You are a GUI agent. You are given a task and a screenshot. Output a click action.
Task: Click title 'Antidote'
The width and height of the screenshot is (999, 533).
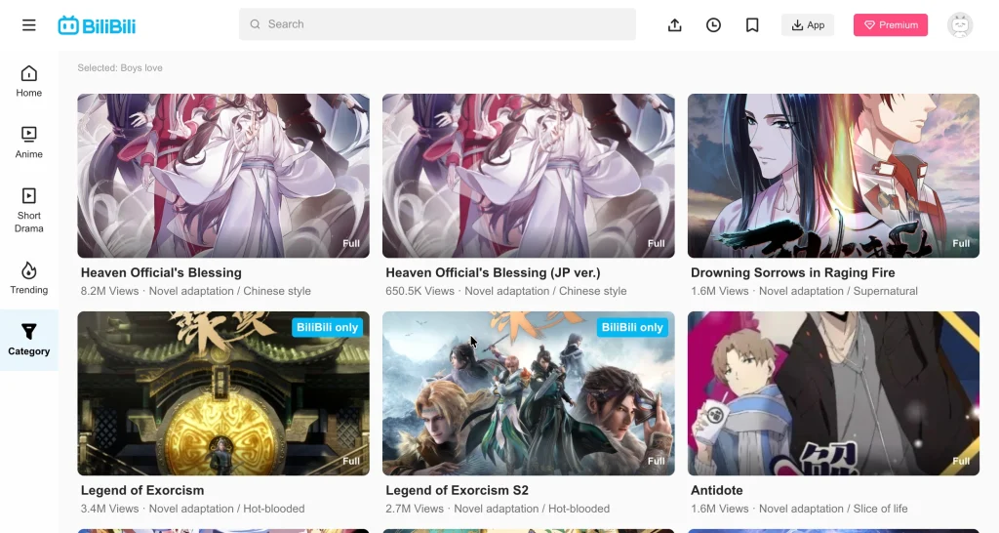tap(717, 490)
